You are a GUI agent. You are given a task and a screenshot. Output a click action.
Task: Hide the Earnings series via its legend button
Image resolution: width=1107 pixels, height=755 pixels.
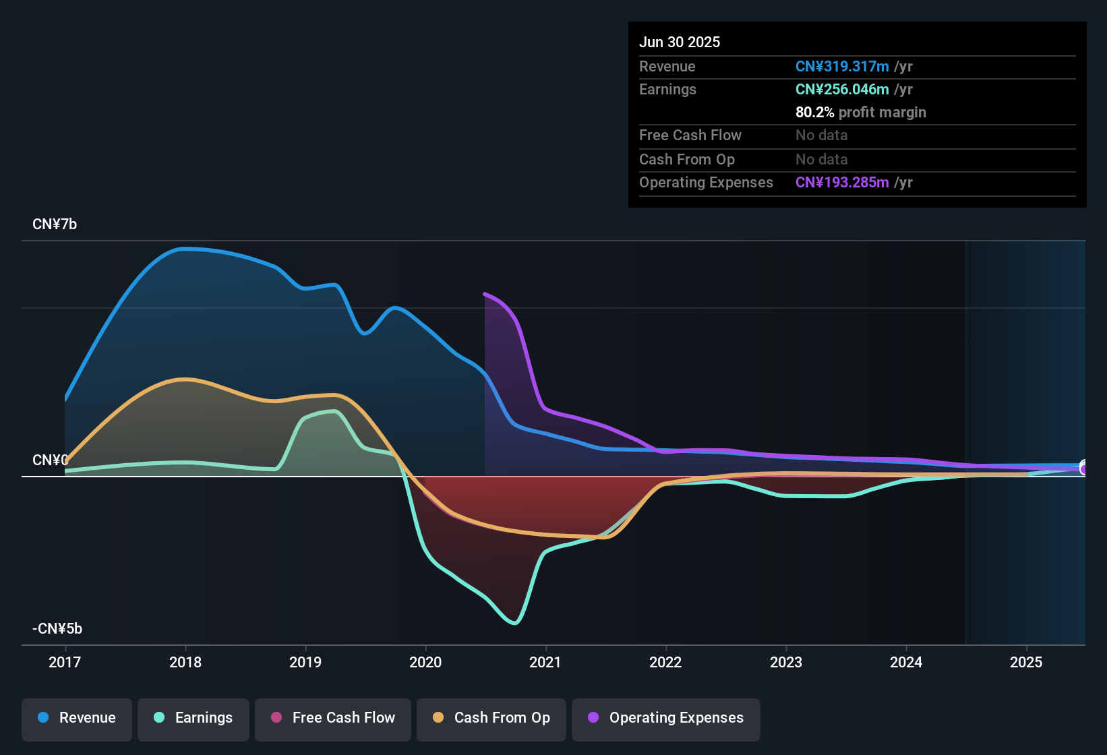click(x=193, y=719)
